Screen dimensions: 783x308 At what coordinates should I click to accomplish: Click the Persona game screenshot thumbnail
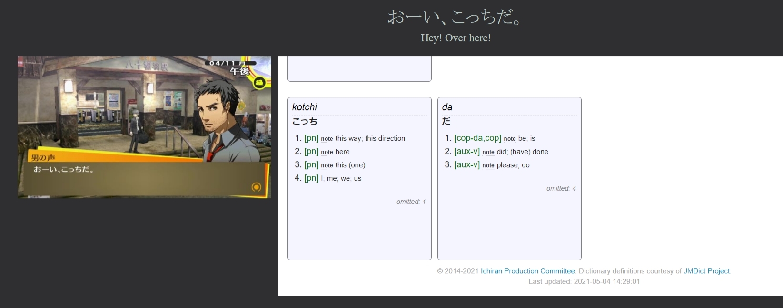pos(144,127)
